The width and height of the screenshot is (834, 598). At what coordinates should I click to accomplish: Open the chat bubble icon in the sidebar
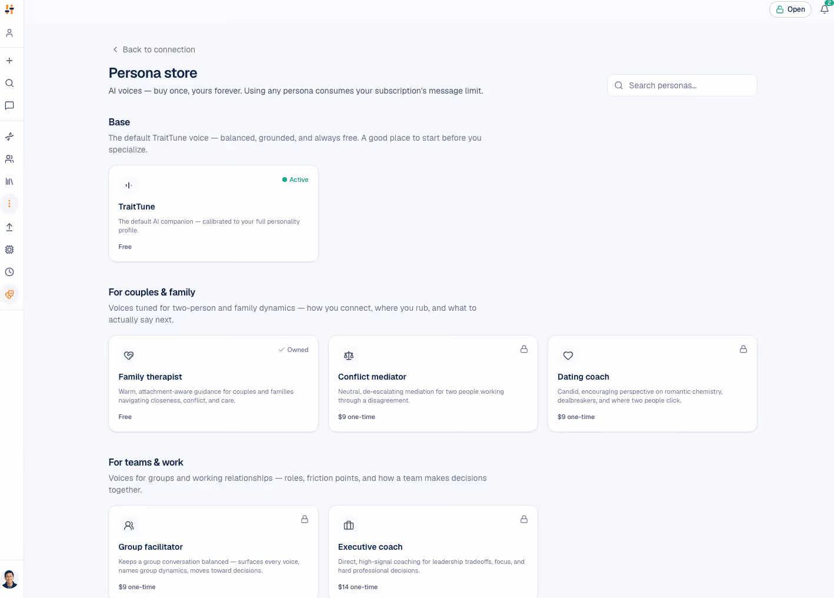[9, 105]
